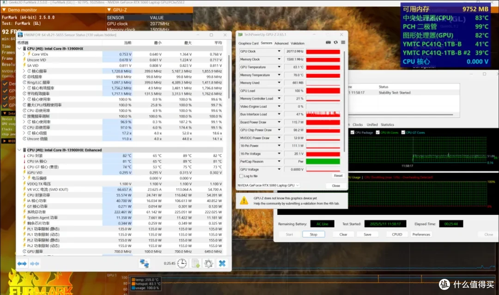Click clock icon beside Uncore 倍频
499x295 pixels.
pos(24,139)
